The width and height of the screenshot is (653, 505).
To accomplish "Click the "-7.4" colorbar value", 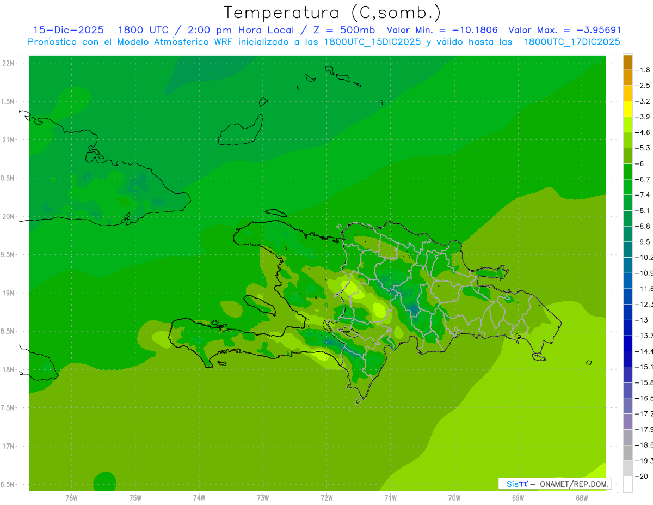I will click(x=642, y=194).
